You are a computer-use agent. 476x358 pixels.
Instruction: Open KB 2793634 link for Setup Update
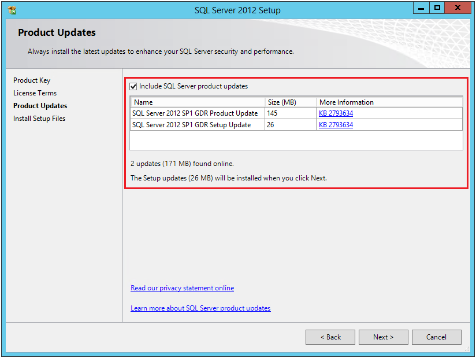(336, 125)
